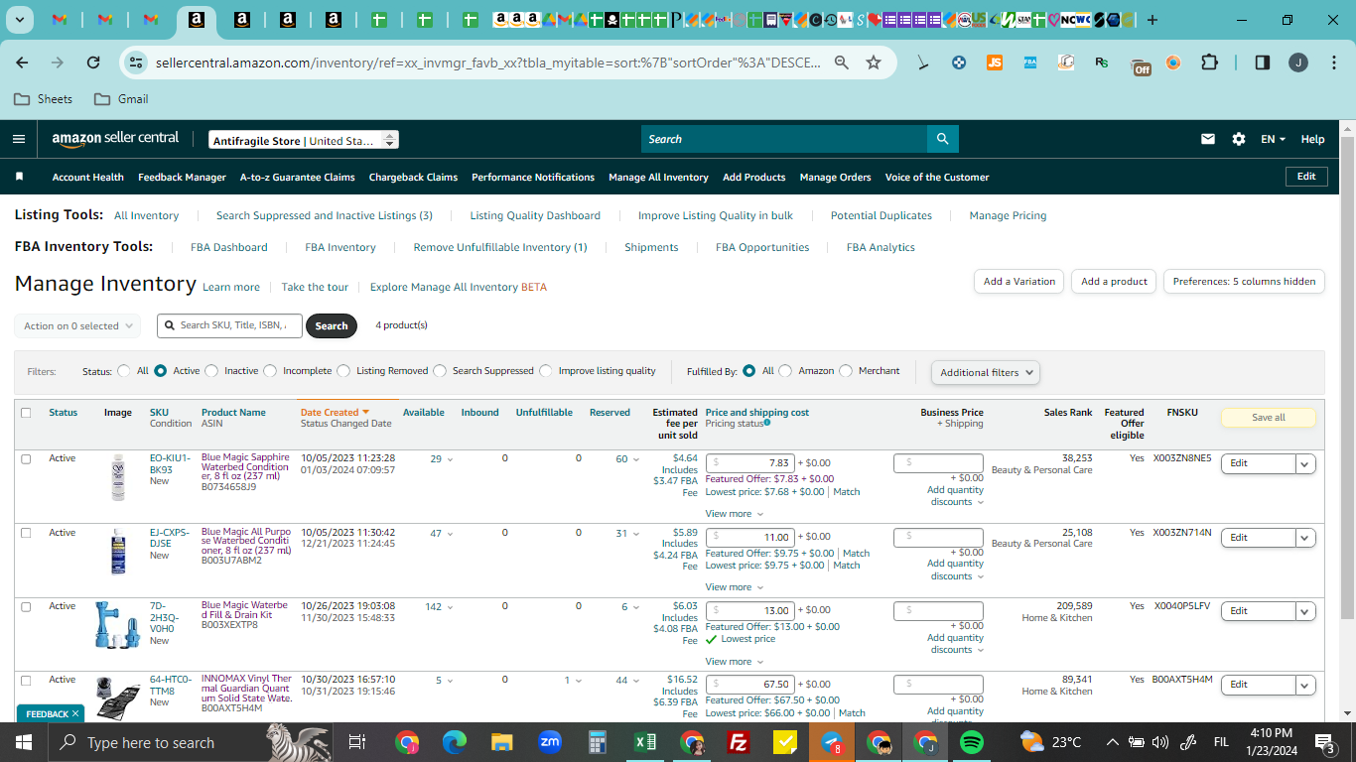Click the magnifier search button in header
This screenshot has height=762, width=1356.
tap(942, 139)
